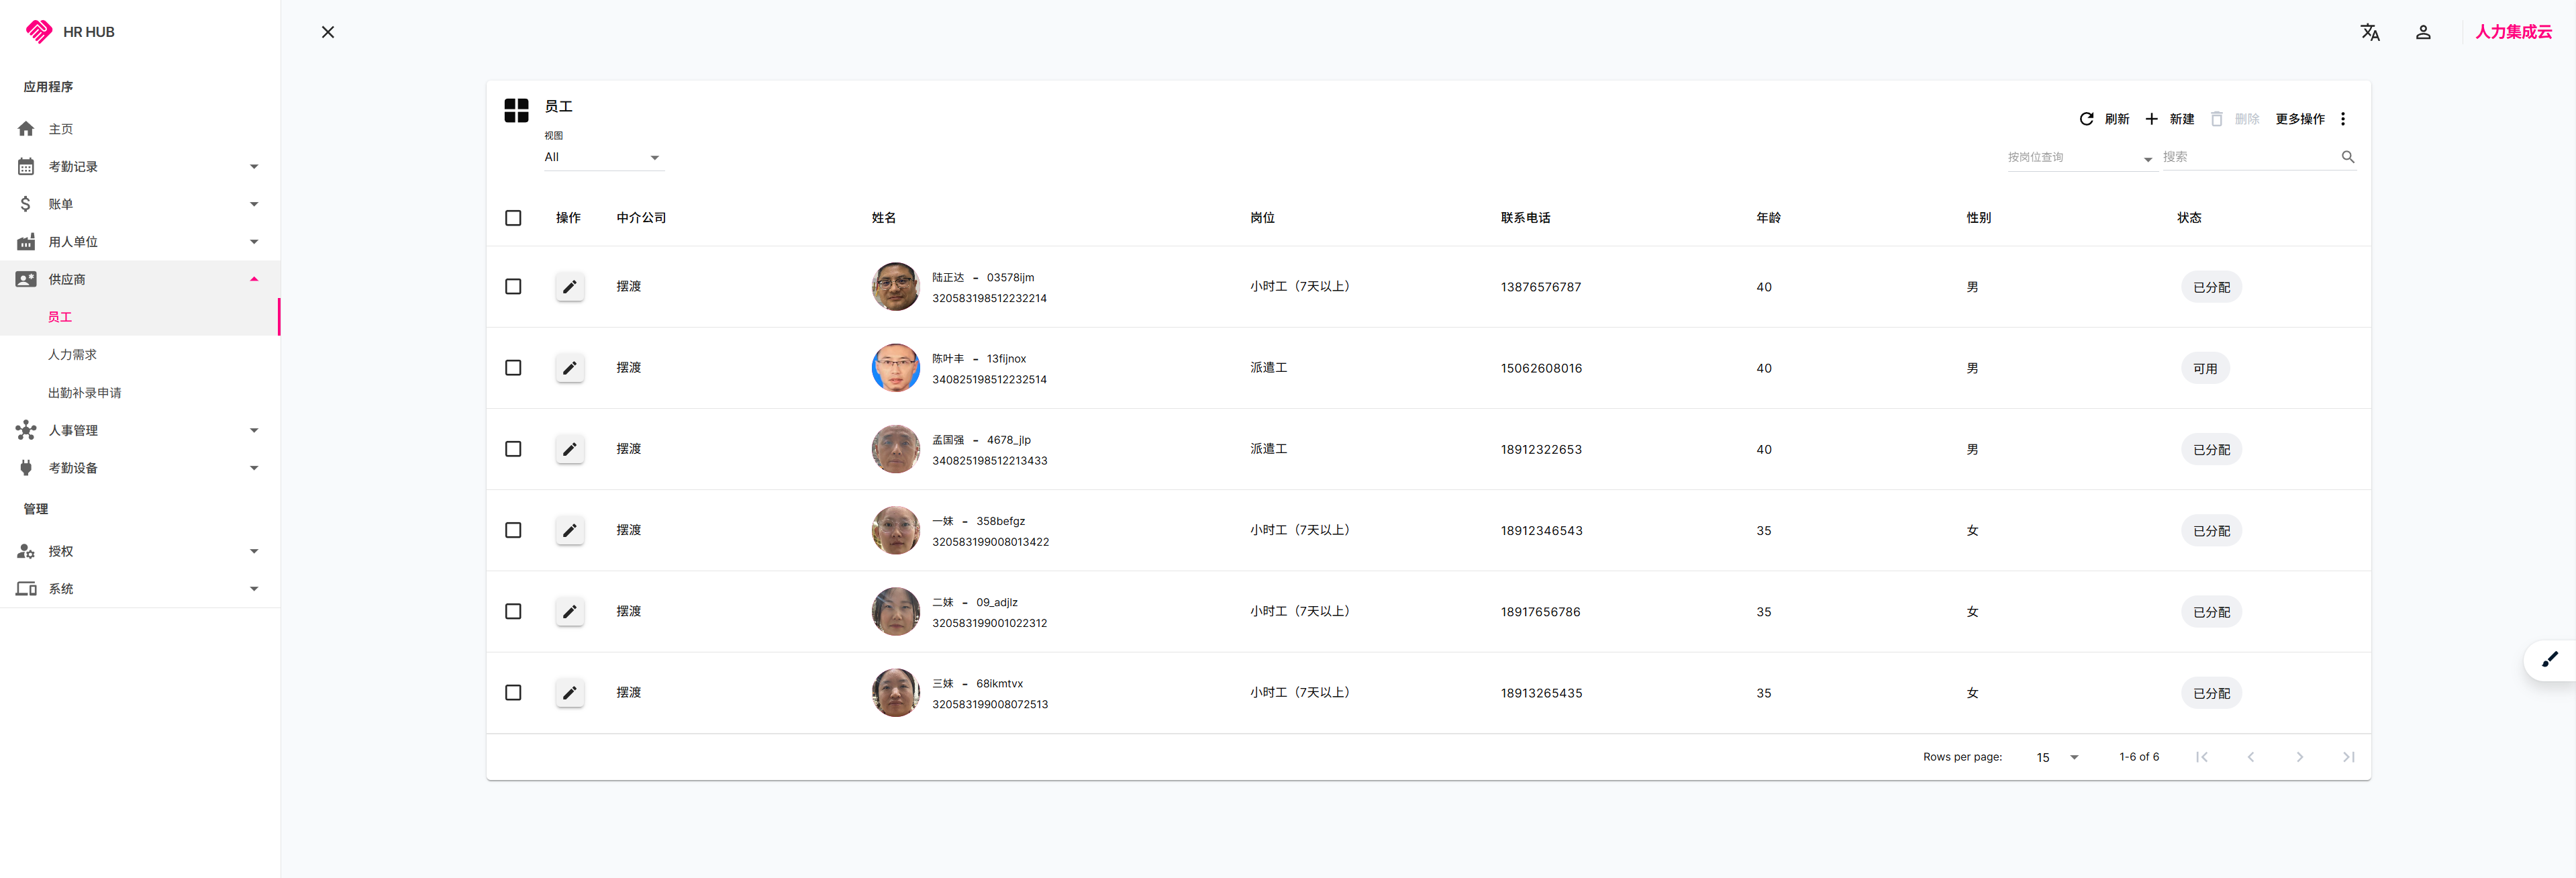This screenshot has height=878, width=2576.
Task: Click the language translate icon
Action: click(x=2369, y=32)
